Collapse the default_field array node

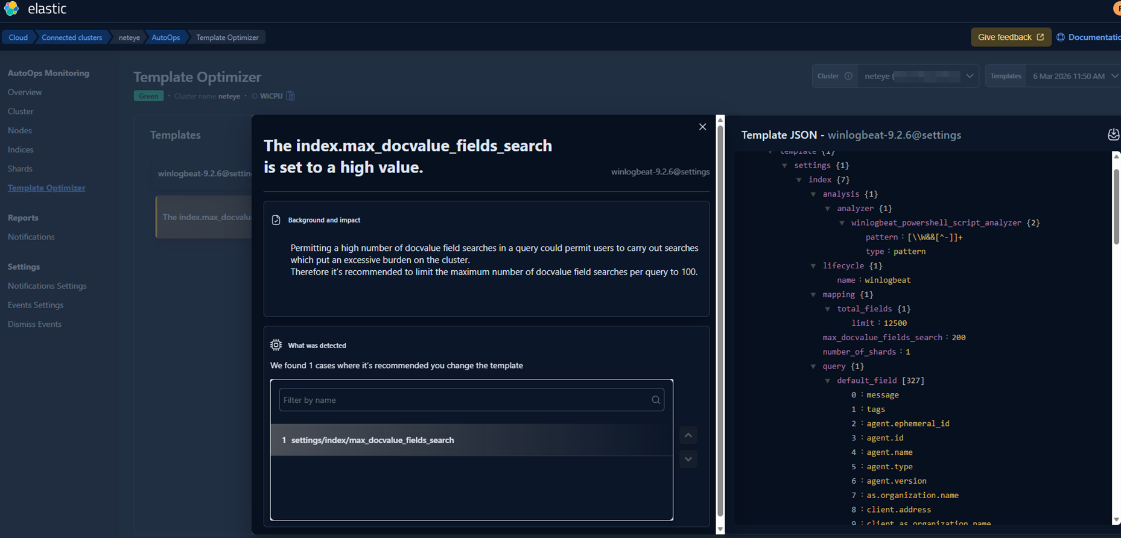point(828,381)
